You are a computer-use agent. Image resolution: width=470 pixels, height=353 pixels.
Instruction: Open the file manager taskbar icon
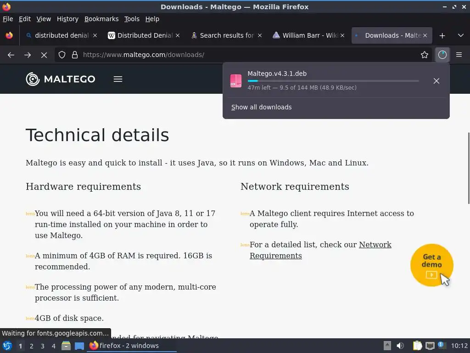pyautogui.click(x=66, y=346)
